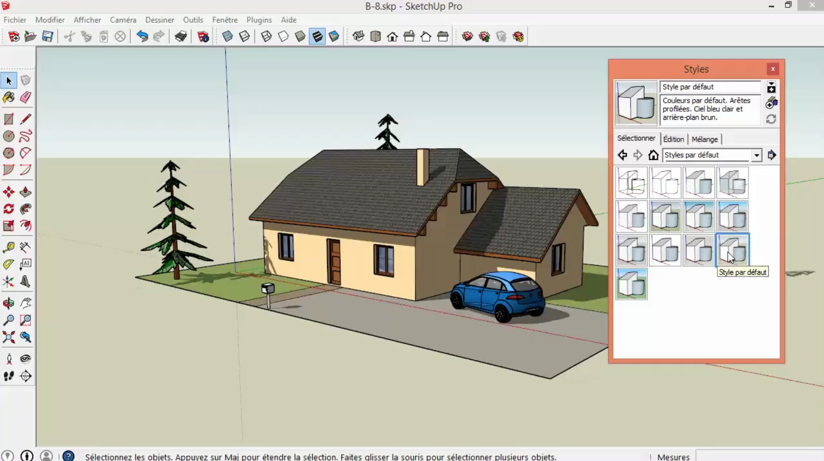
Task: Toggle the X-ray face style
Action: point(227,36)
